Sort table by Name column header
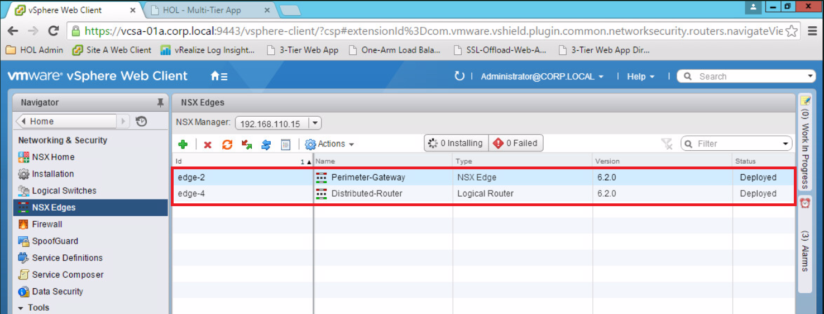The height and width of the screenshot is (314, 824). point(383,161)
